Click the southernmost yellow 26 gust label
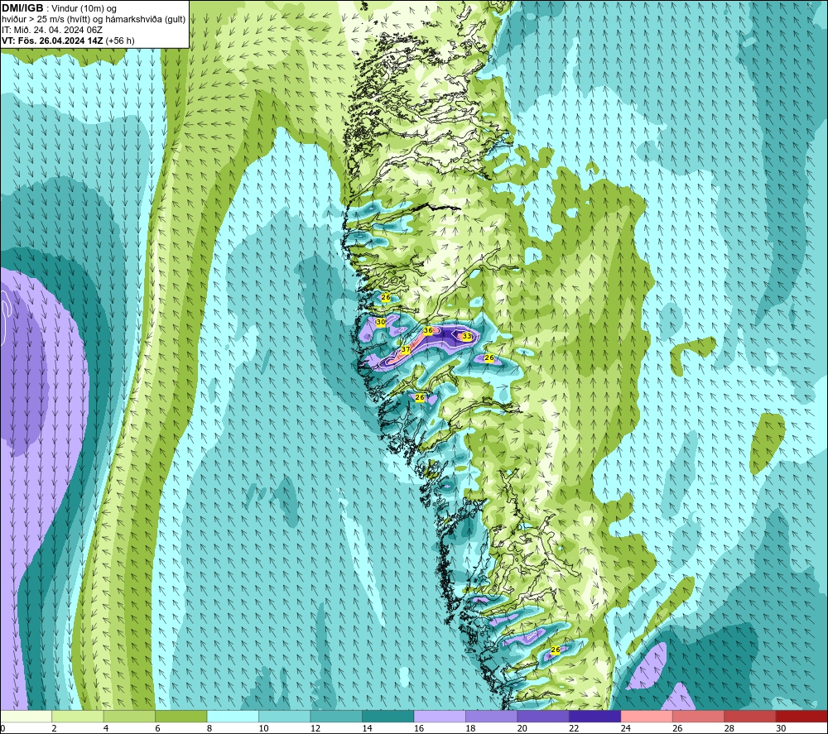Viewport: 828px width, 734px height. coord(555,650)
